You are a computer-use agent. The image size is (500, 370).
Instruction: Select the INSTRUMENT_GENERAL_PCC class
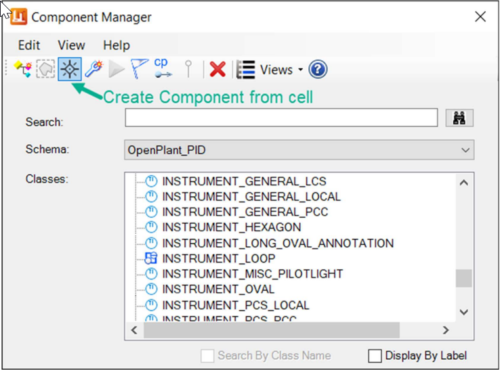point(245,212)
